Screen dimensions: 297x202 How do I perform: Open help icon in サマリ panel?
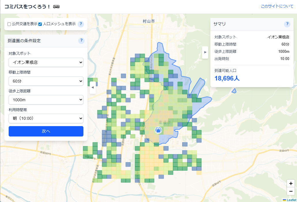coord(287,24)
